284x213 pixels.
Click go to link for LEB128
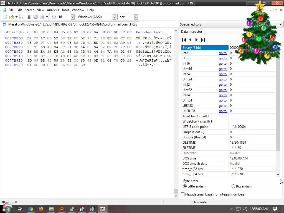pos(223,106)
